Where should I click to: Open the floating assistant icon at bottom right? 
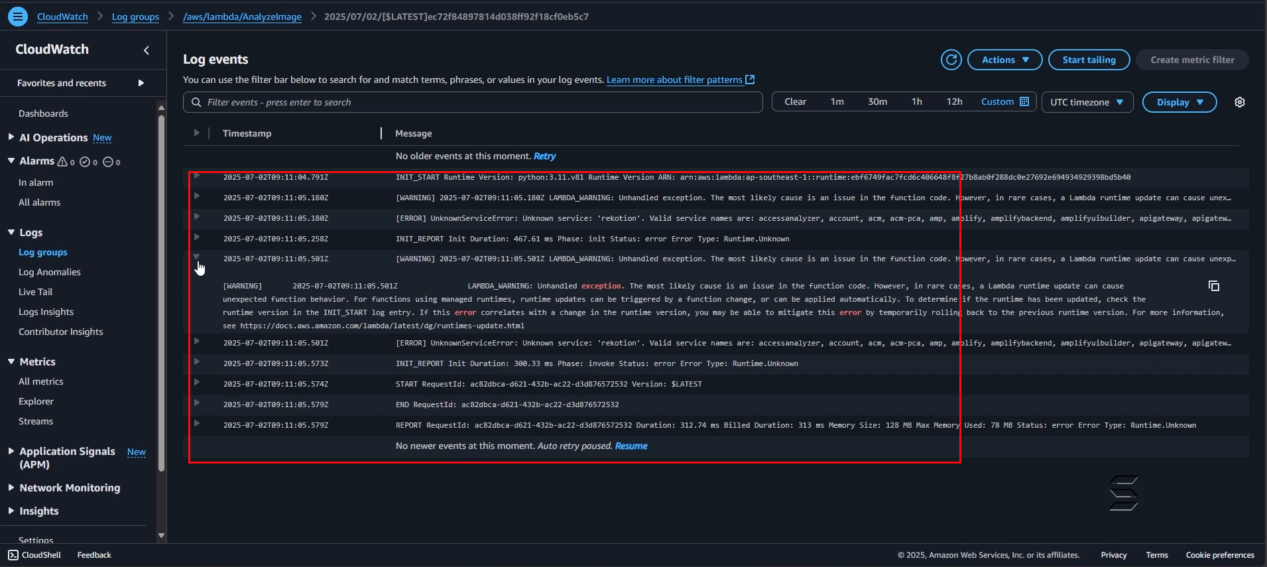coord(1123,493)
